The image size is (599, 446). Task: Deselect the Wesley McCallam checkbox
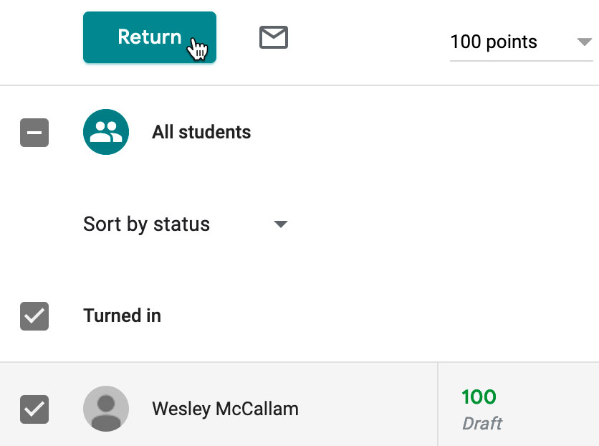pyautogui.click(x=34, y=409)
